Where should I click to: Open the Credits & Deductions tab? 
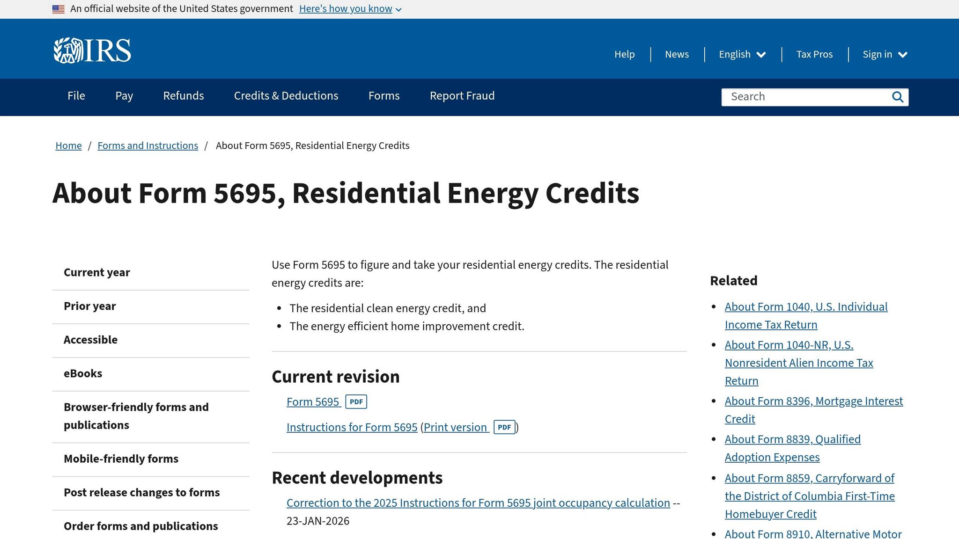point(286,96)
